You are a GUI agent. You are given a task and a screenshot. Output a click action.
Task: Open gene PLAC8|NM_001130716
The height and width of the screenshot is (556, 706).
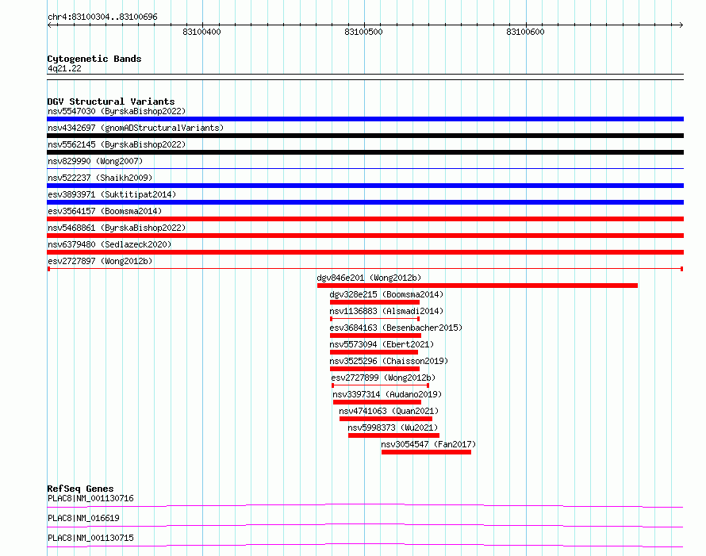[x=90, y=498]
